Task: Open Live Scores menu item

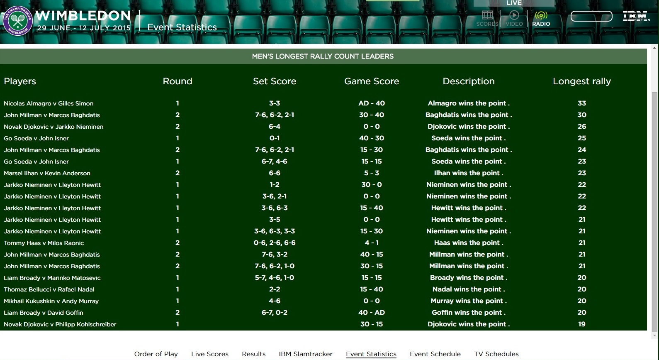Action: click(210, 354)
